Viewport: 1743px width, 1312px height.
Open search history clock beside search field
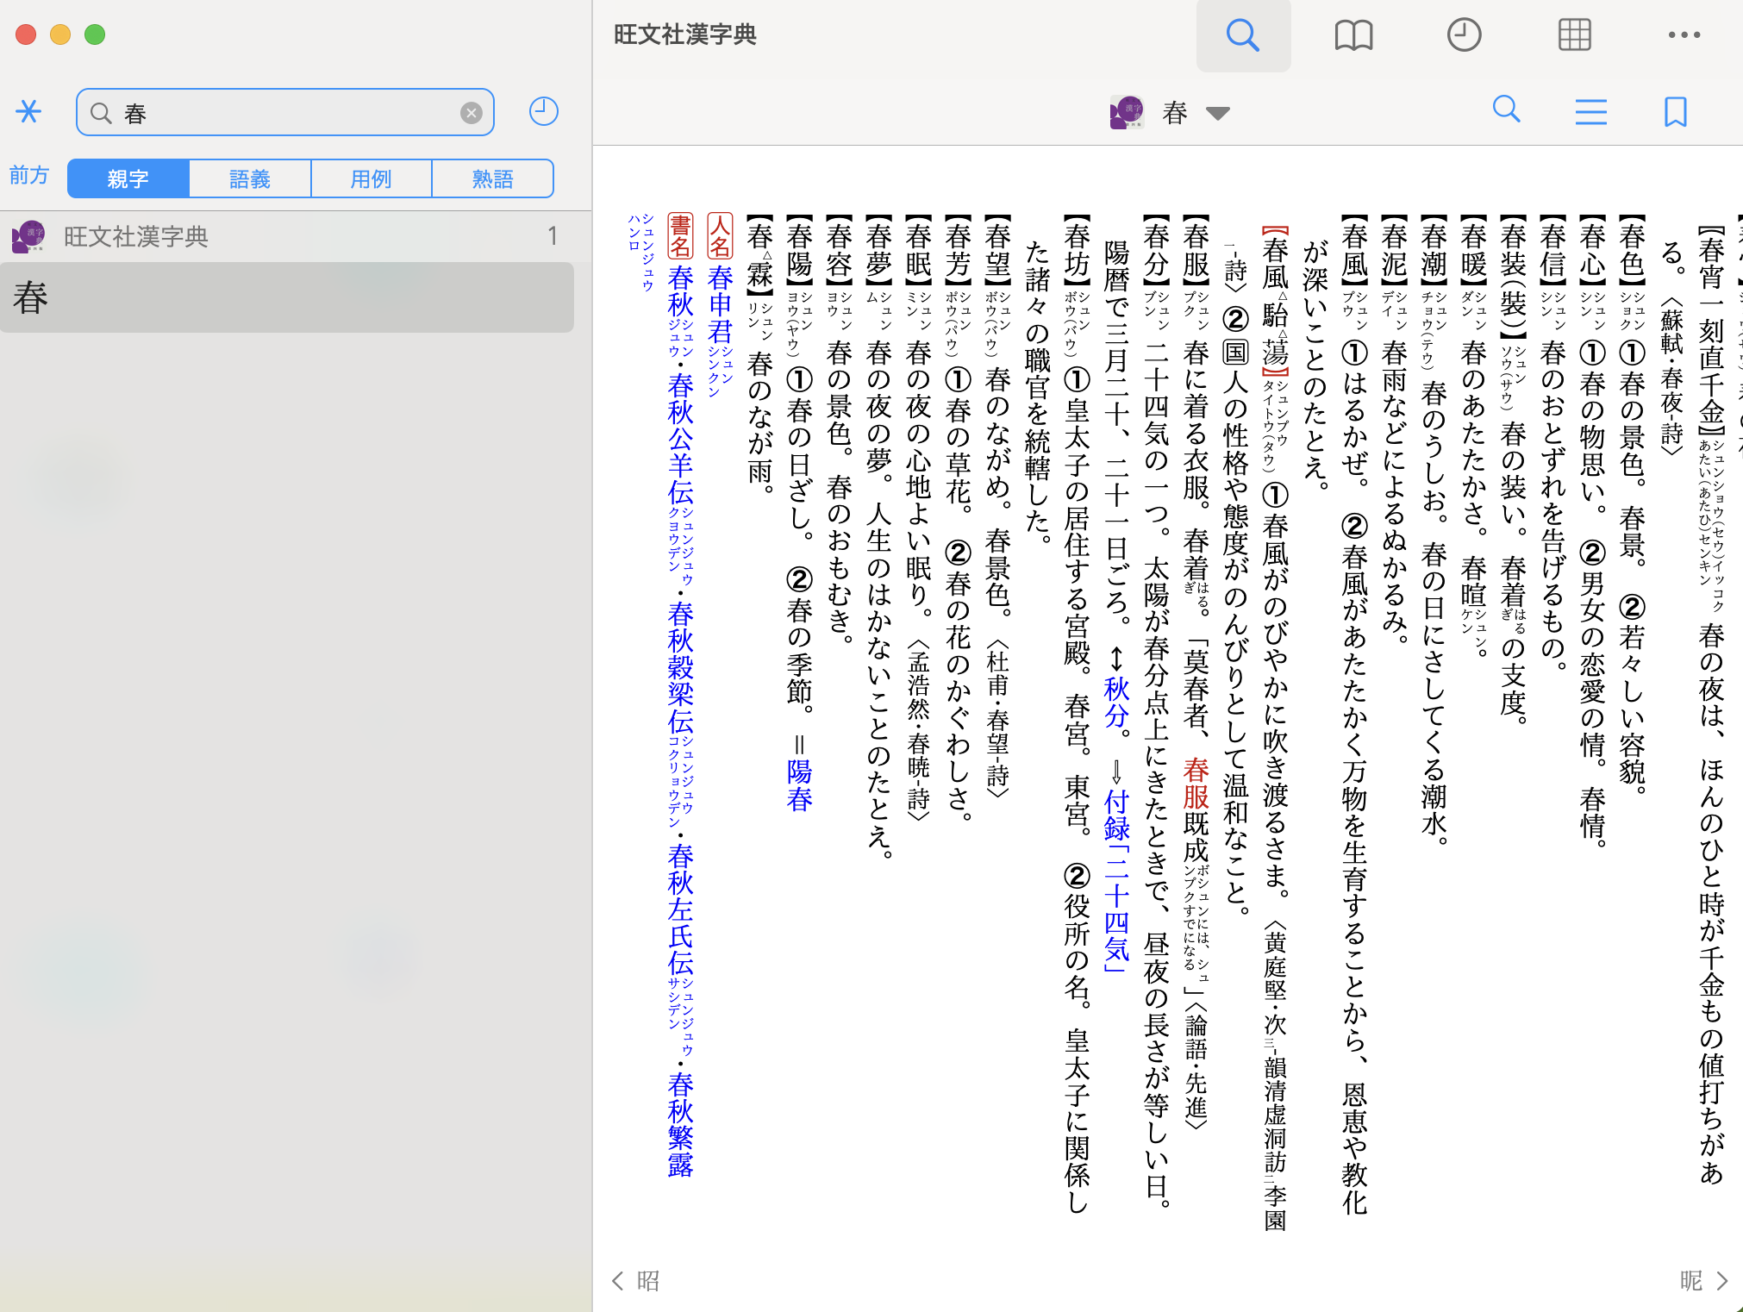click(x=543, y=112)
